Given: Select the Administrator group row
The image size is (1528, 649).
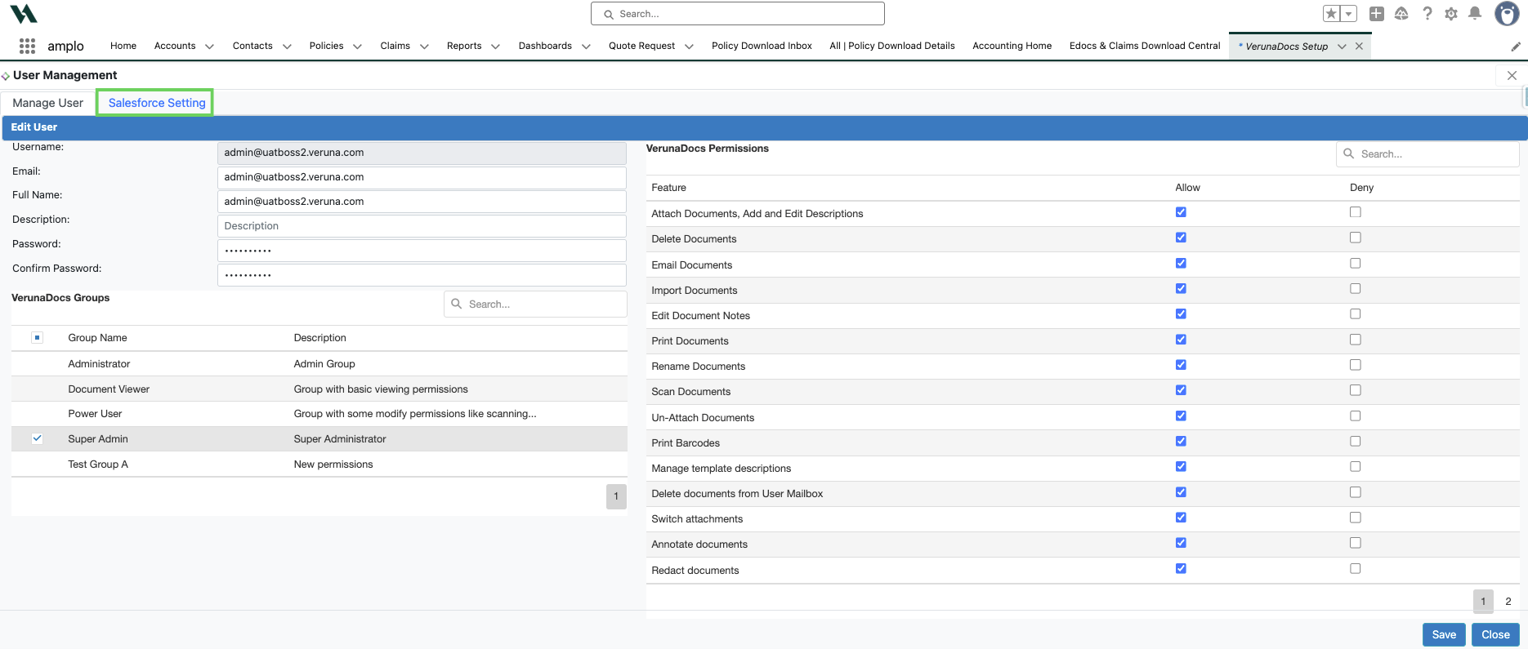Looking at the screenshot, I should point(319,364).
